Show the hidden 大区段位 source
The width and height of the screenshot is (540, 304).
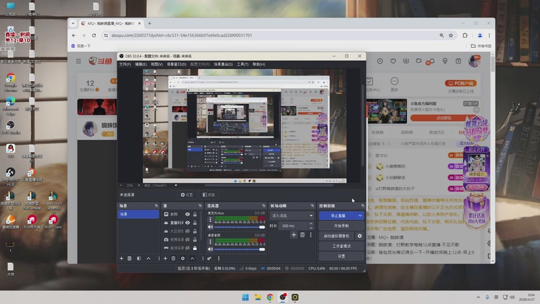[x=188, y=231]
